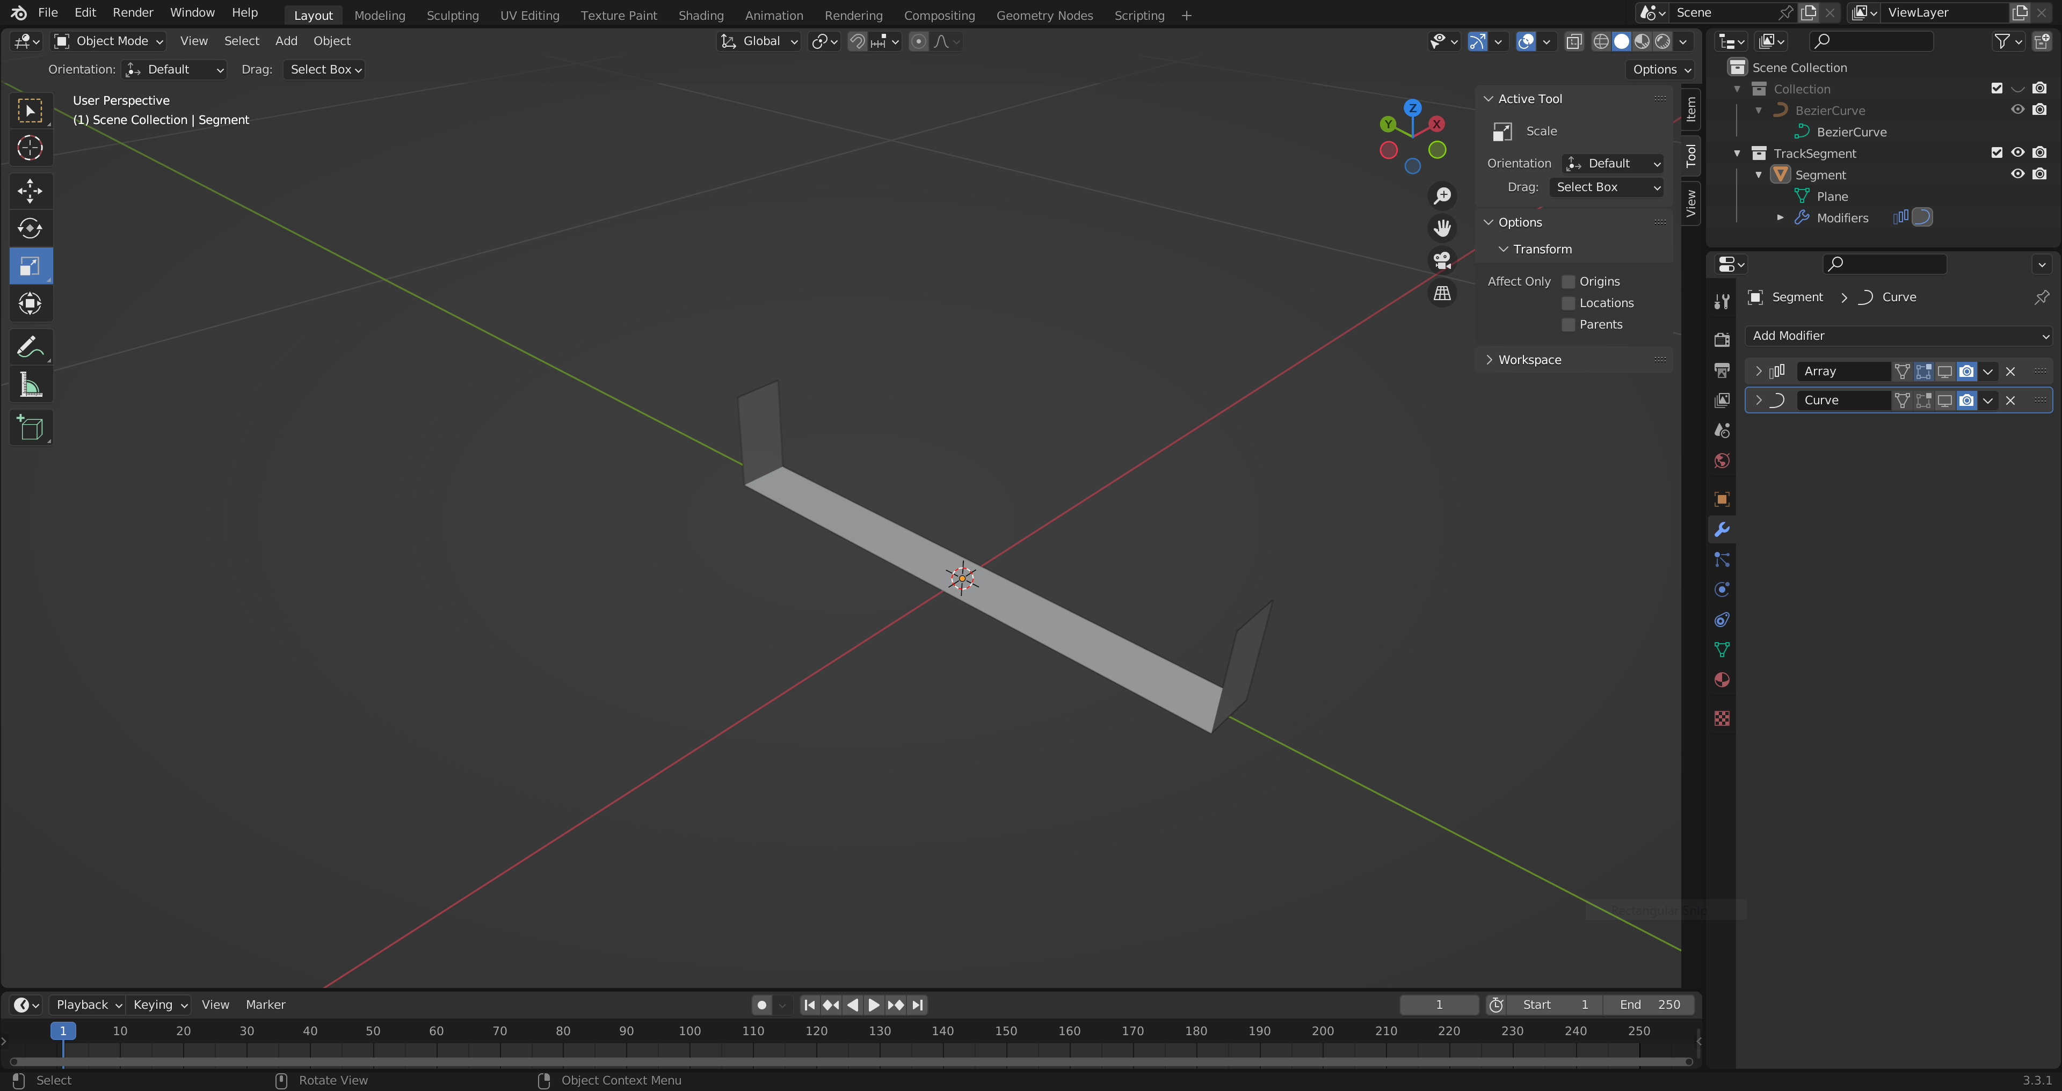2062x1091 pixels.
Task: Select the Scale tool in toolbar
Action: pyautogui.click(x=31, y=266)
